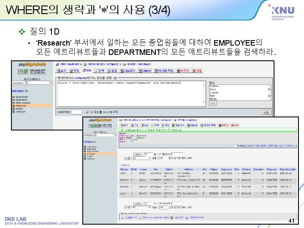Click the company database link in the lower sidebar
The image size is (304, 228).
click(x=88, y=142)
